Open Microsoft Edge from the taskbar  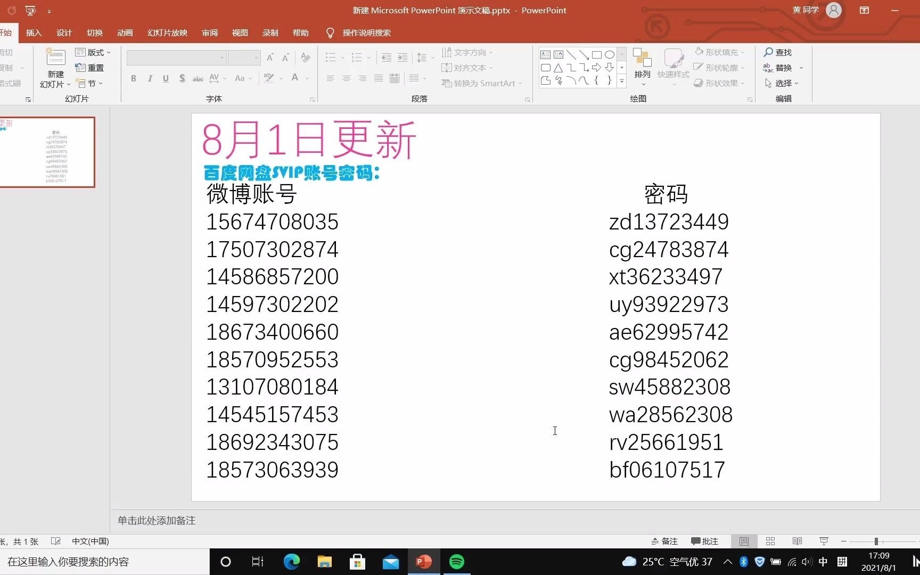(291, 562)
